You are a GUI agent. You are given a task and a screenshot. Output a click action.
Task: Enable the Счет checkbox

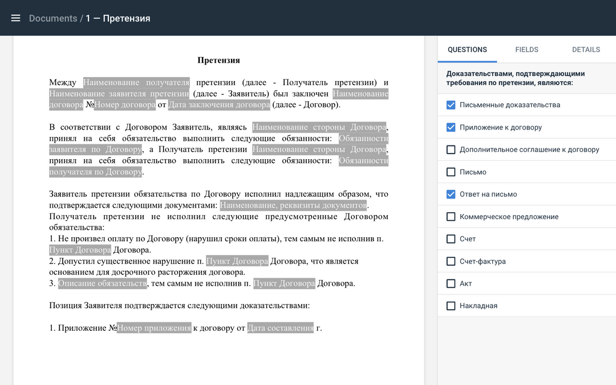[x=451, y=239]
